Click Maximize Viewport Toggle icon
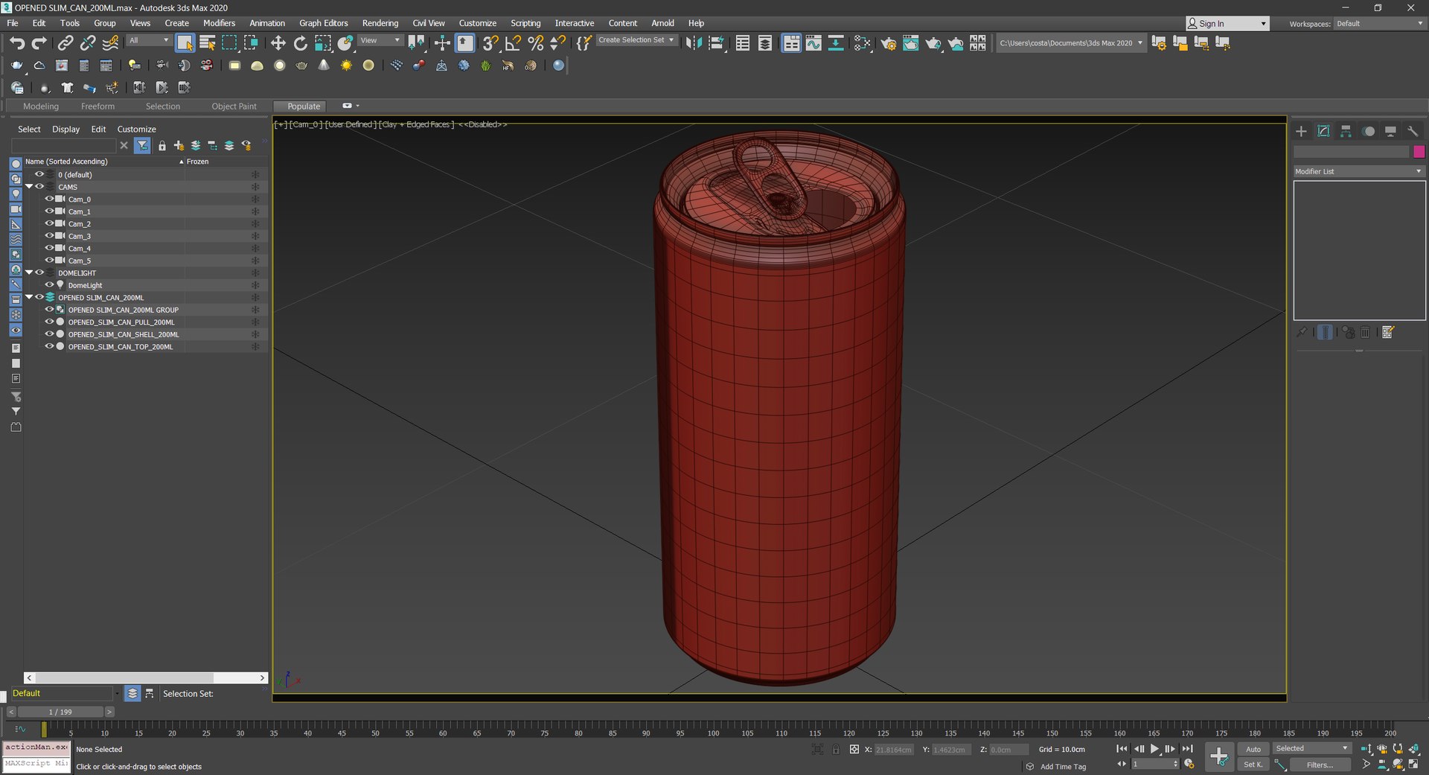 click(x=1413, y=765)
